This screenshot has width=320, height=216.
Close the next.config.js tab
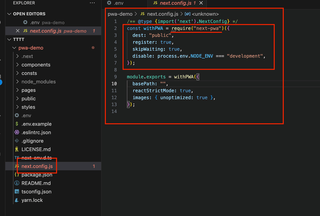201,3
